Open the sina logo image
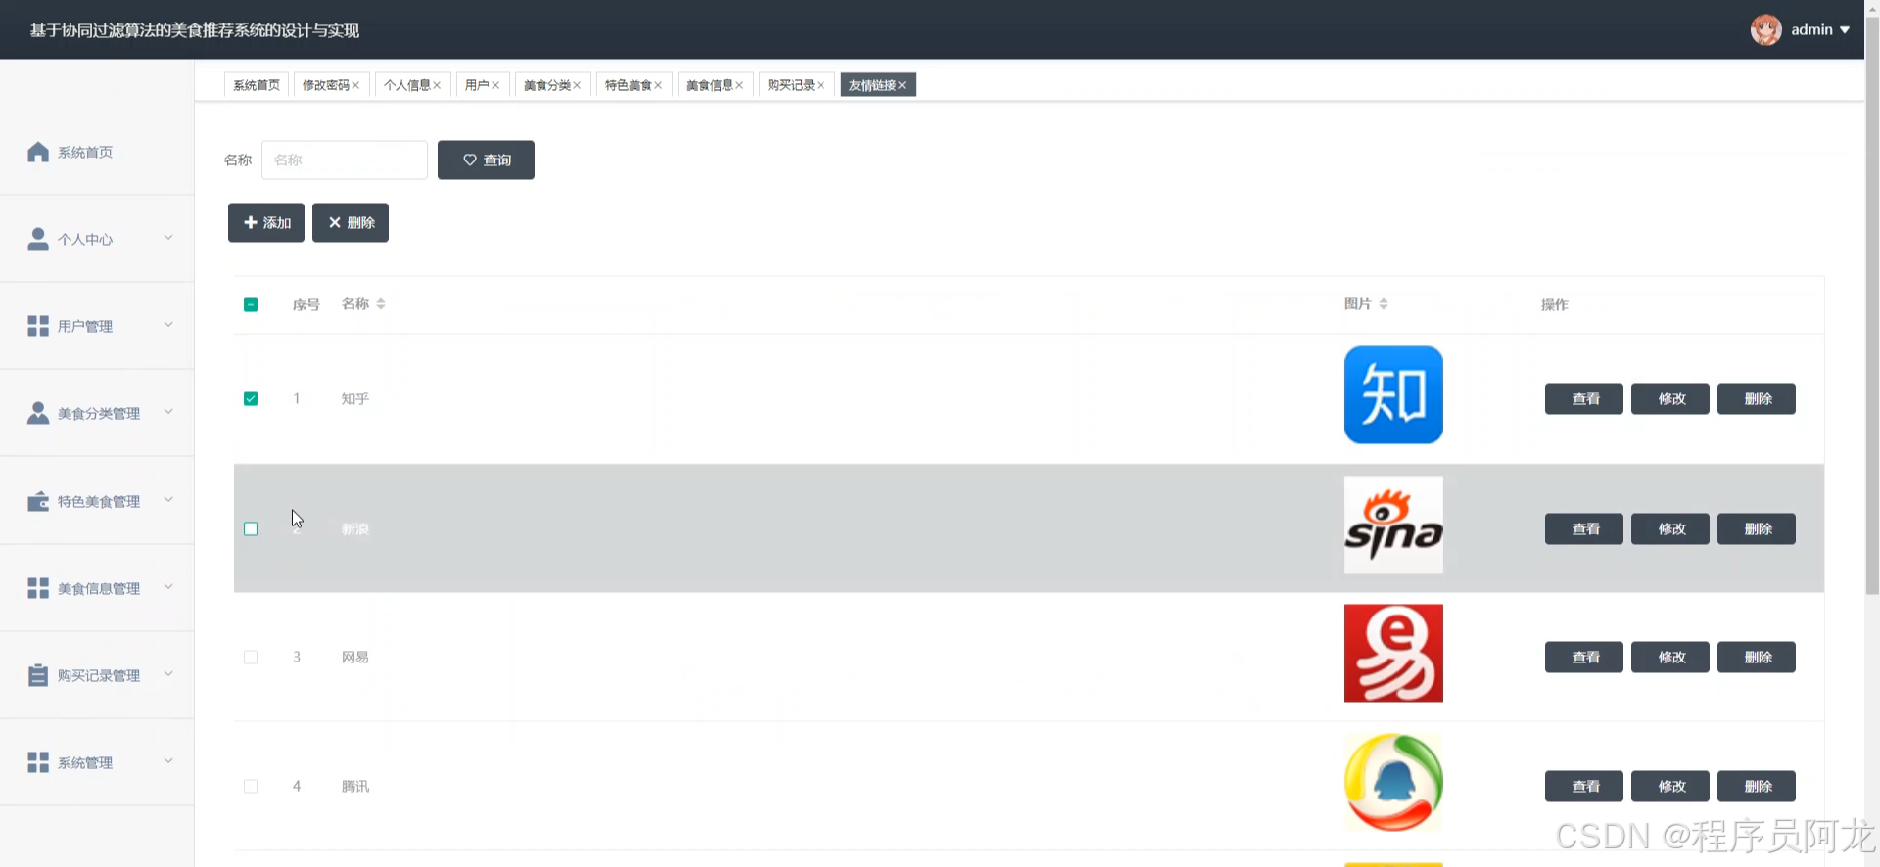Screen dimensions: 1880x867 click(x=1393, y=525)
